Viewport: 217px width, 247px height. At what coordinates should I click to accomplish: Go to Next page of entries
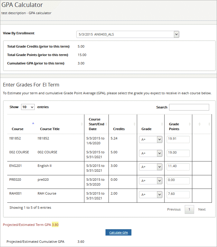click(202, 209)
